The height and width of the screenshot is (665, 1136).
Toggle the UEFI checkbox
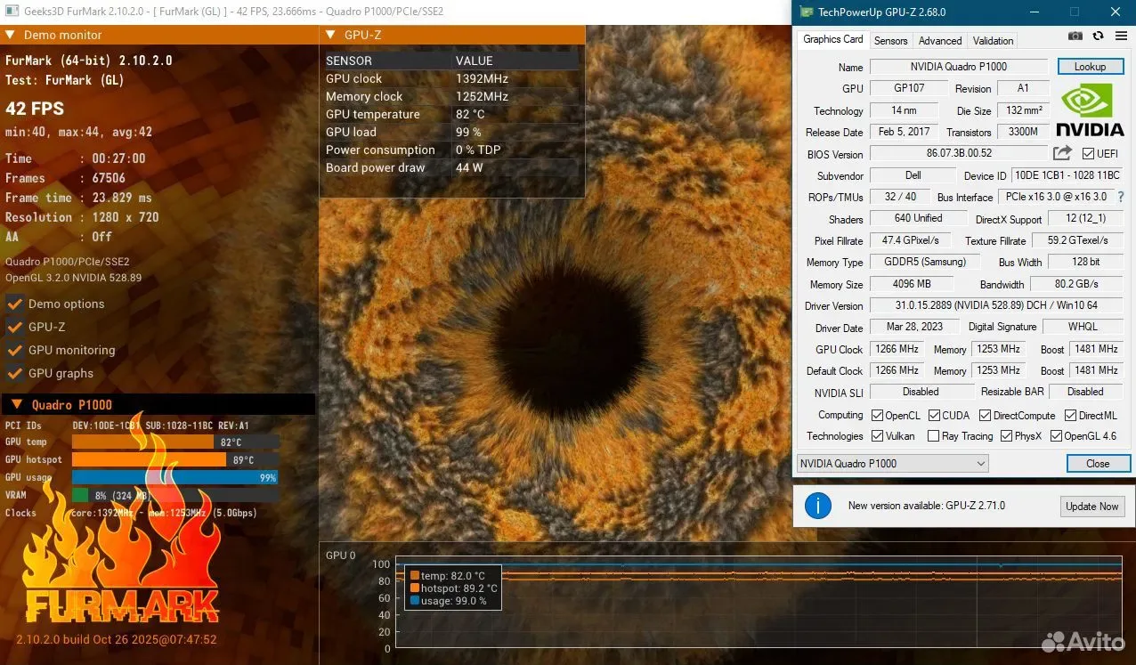click(x=1088, y=153)
